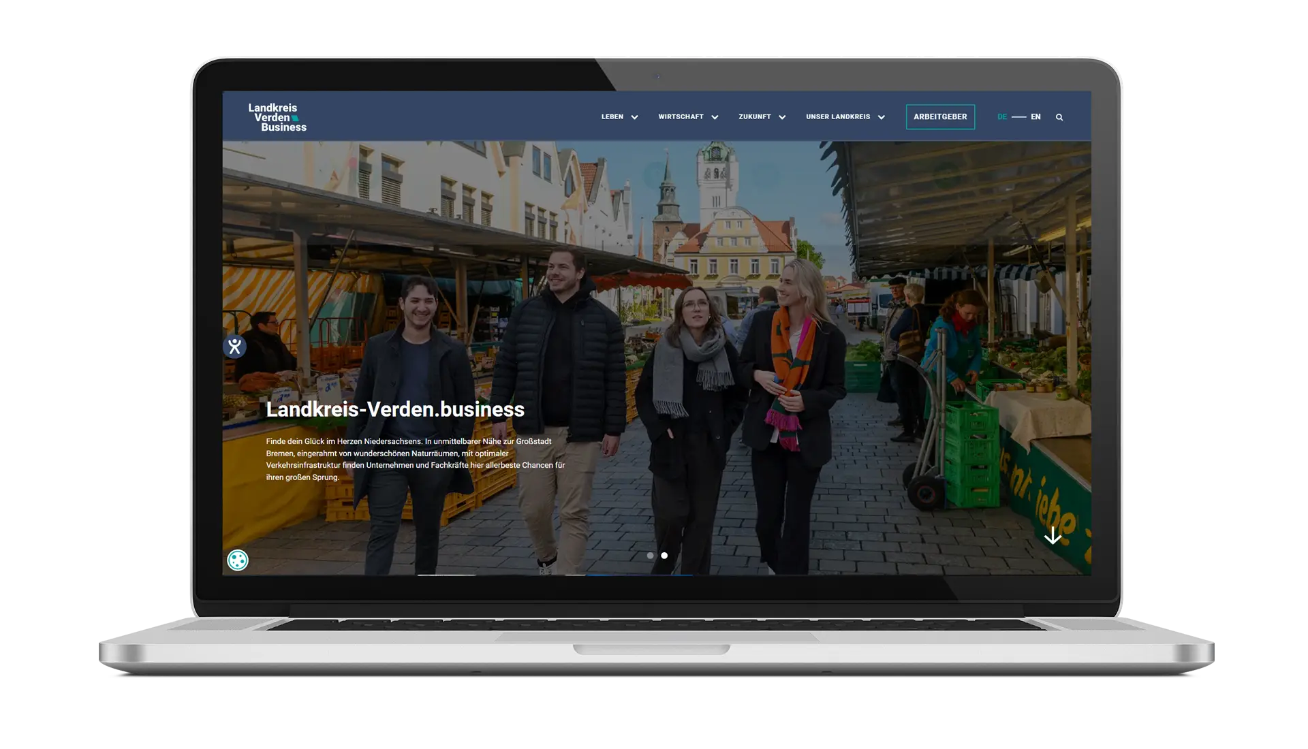The height and width of the screenshot is (749, 1308).
Task: Open the accessibility figure widget
Action: click(x=234, y=347)
